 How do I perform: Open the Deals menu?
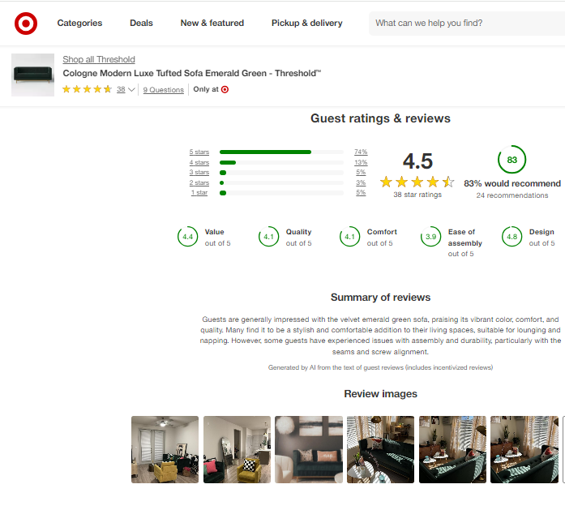pos(141,23)
